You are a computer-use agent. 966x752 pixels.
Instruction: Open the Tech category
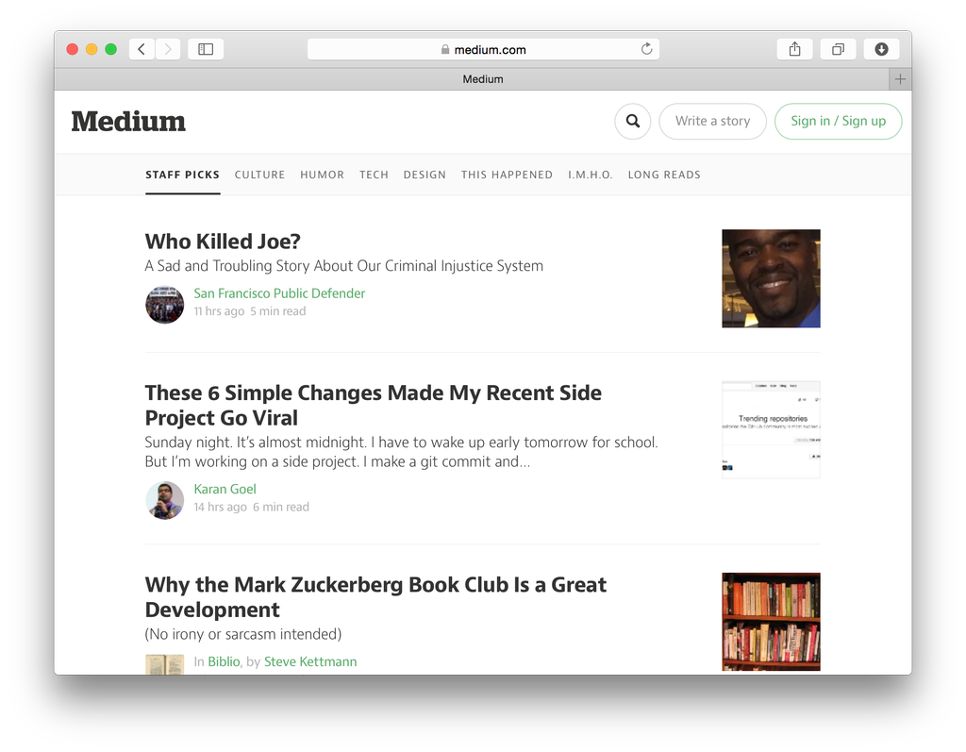(374, 175)
